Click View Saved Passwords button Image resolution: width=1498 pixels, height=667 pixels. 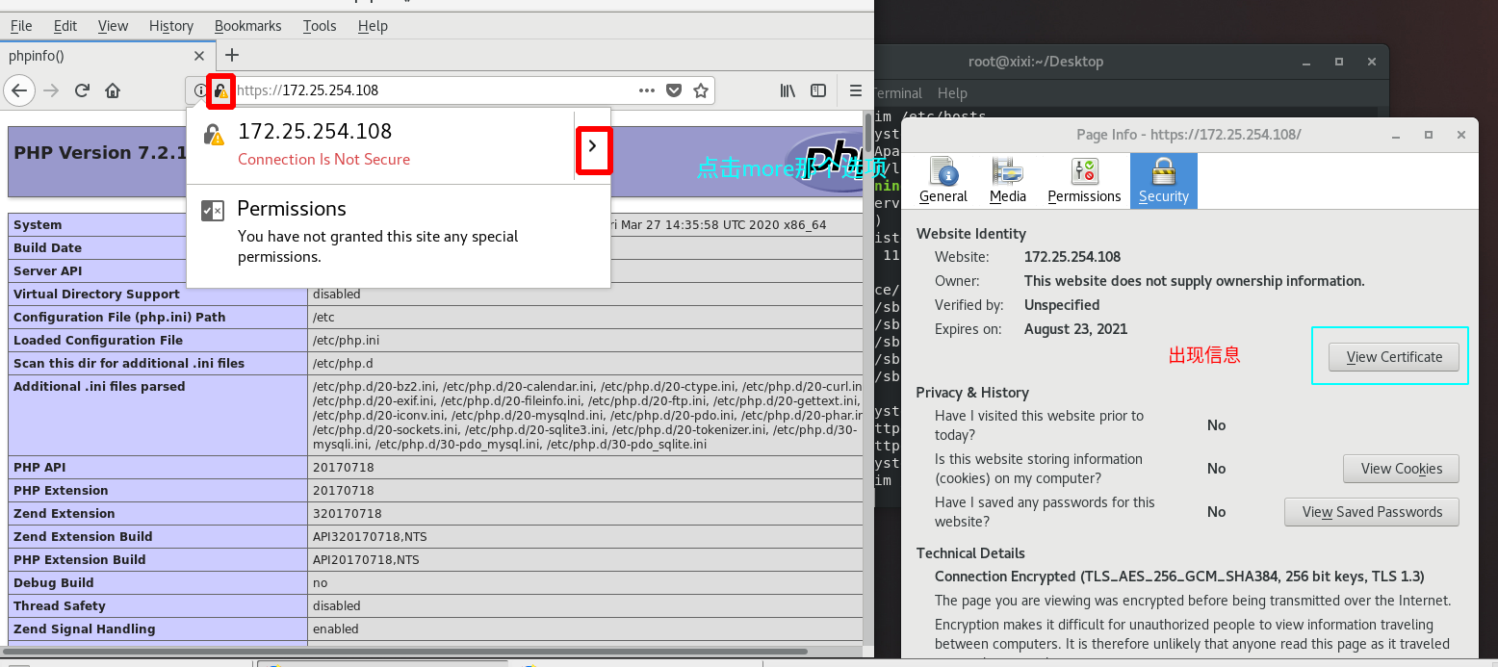click(1372, 512)
